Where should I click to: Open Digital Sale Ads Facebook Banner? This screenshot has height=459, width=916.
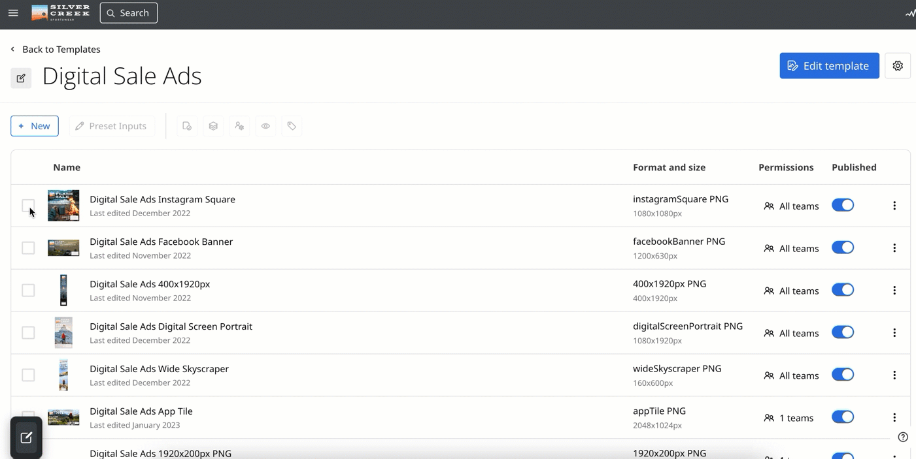tap(161, 242)
